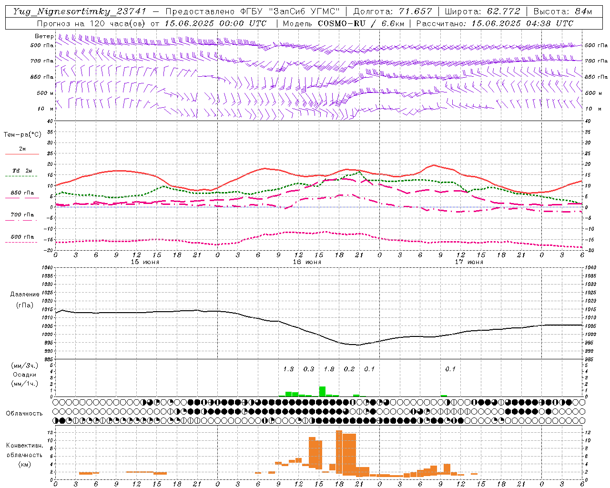This screenshot has width=610, height=488.
Task: Click the red 2м legend line sample
Action: tap(22, 154)
